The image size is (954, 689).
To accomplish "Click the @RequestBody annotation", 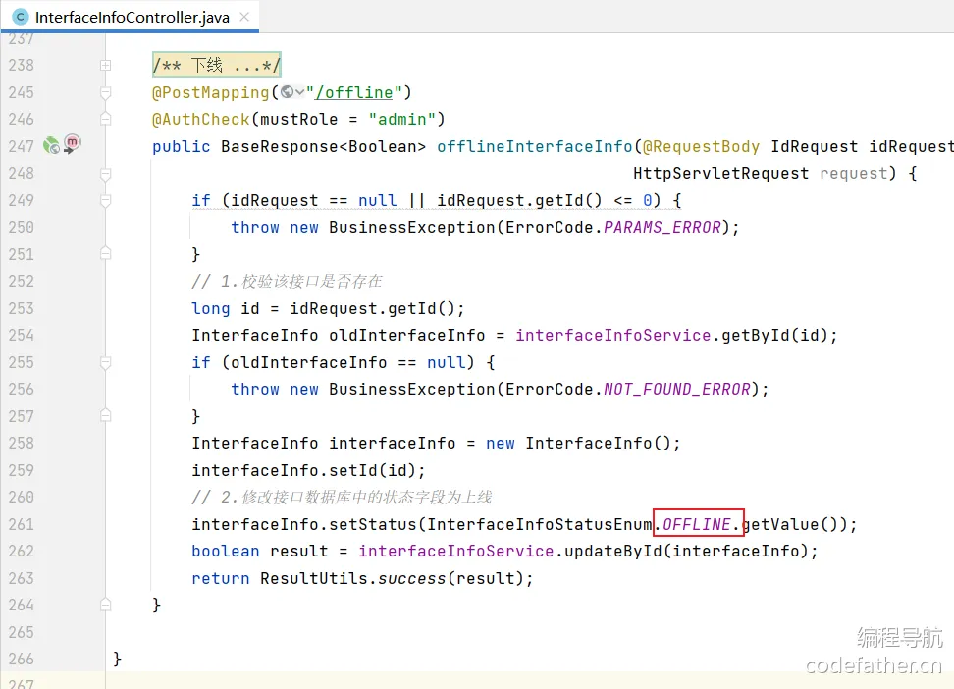I will [702, 146].
